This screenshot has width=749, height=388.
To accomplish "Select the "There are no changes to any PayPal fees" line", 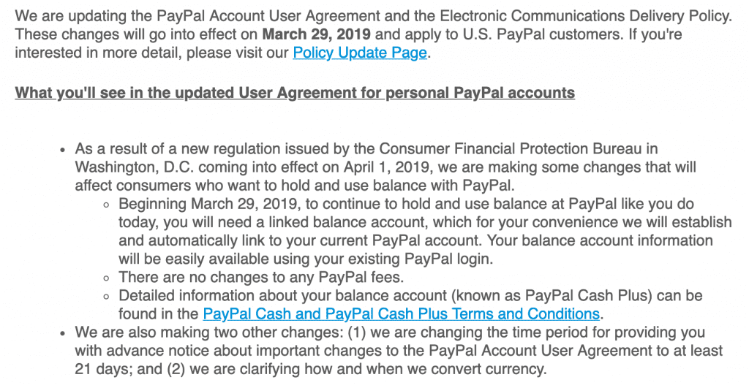I will point(260,277).
